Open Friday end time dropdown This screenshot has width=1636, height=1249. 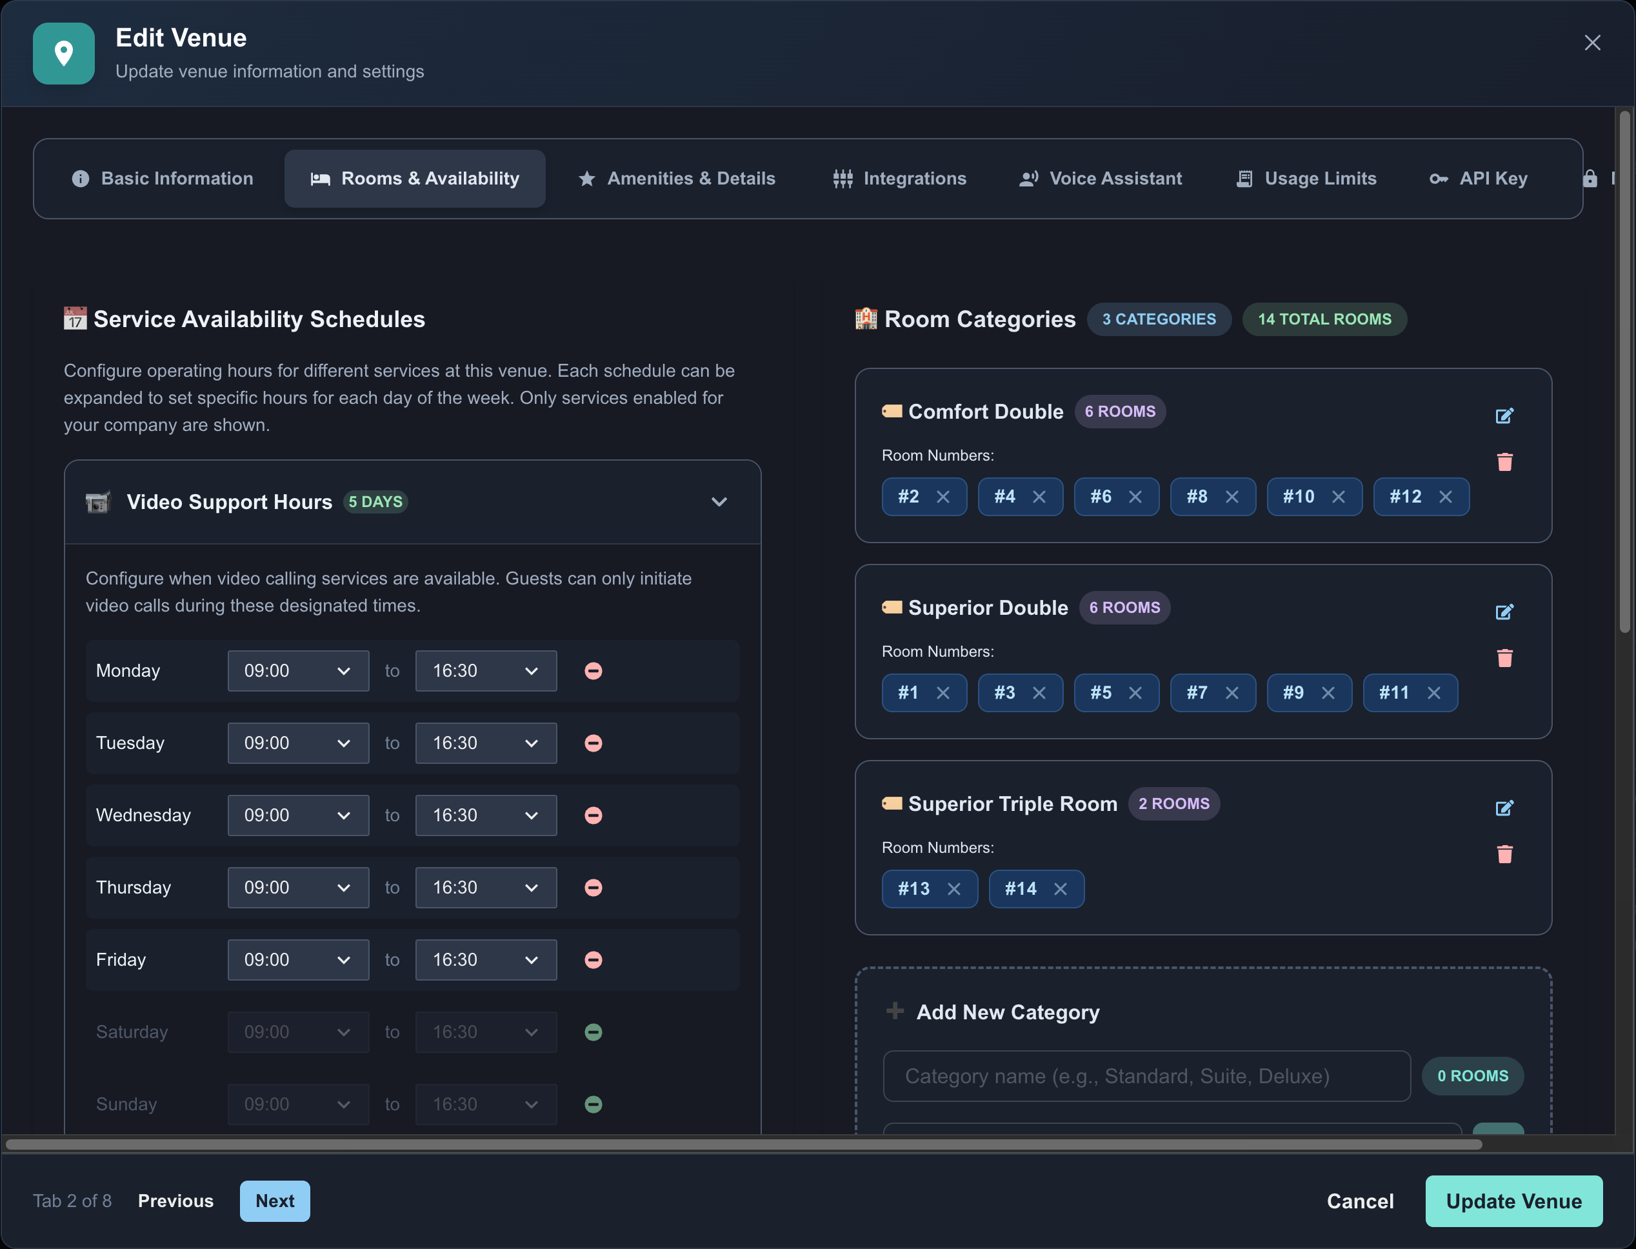pos(486,960)
